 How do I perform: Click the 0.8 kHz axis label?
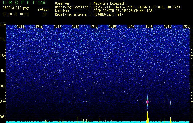[2, 86]
